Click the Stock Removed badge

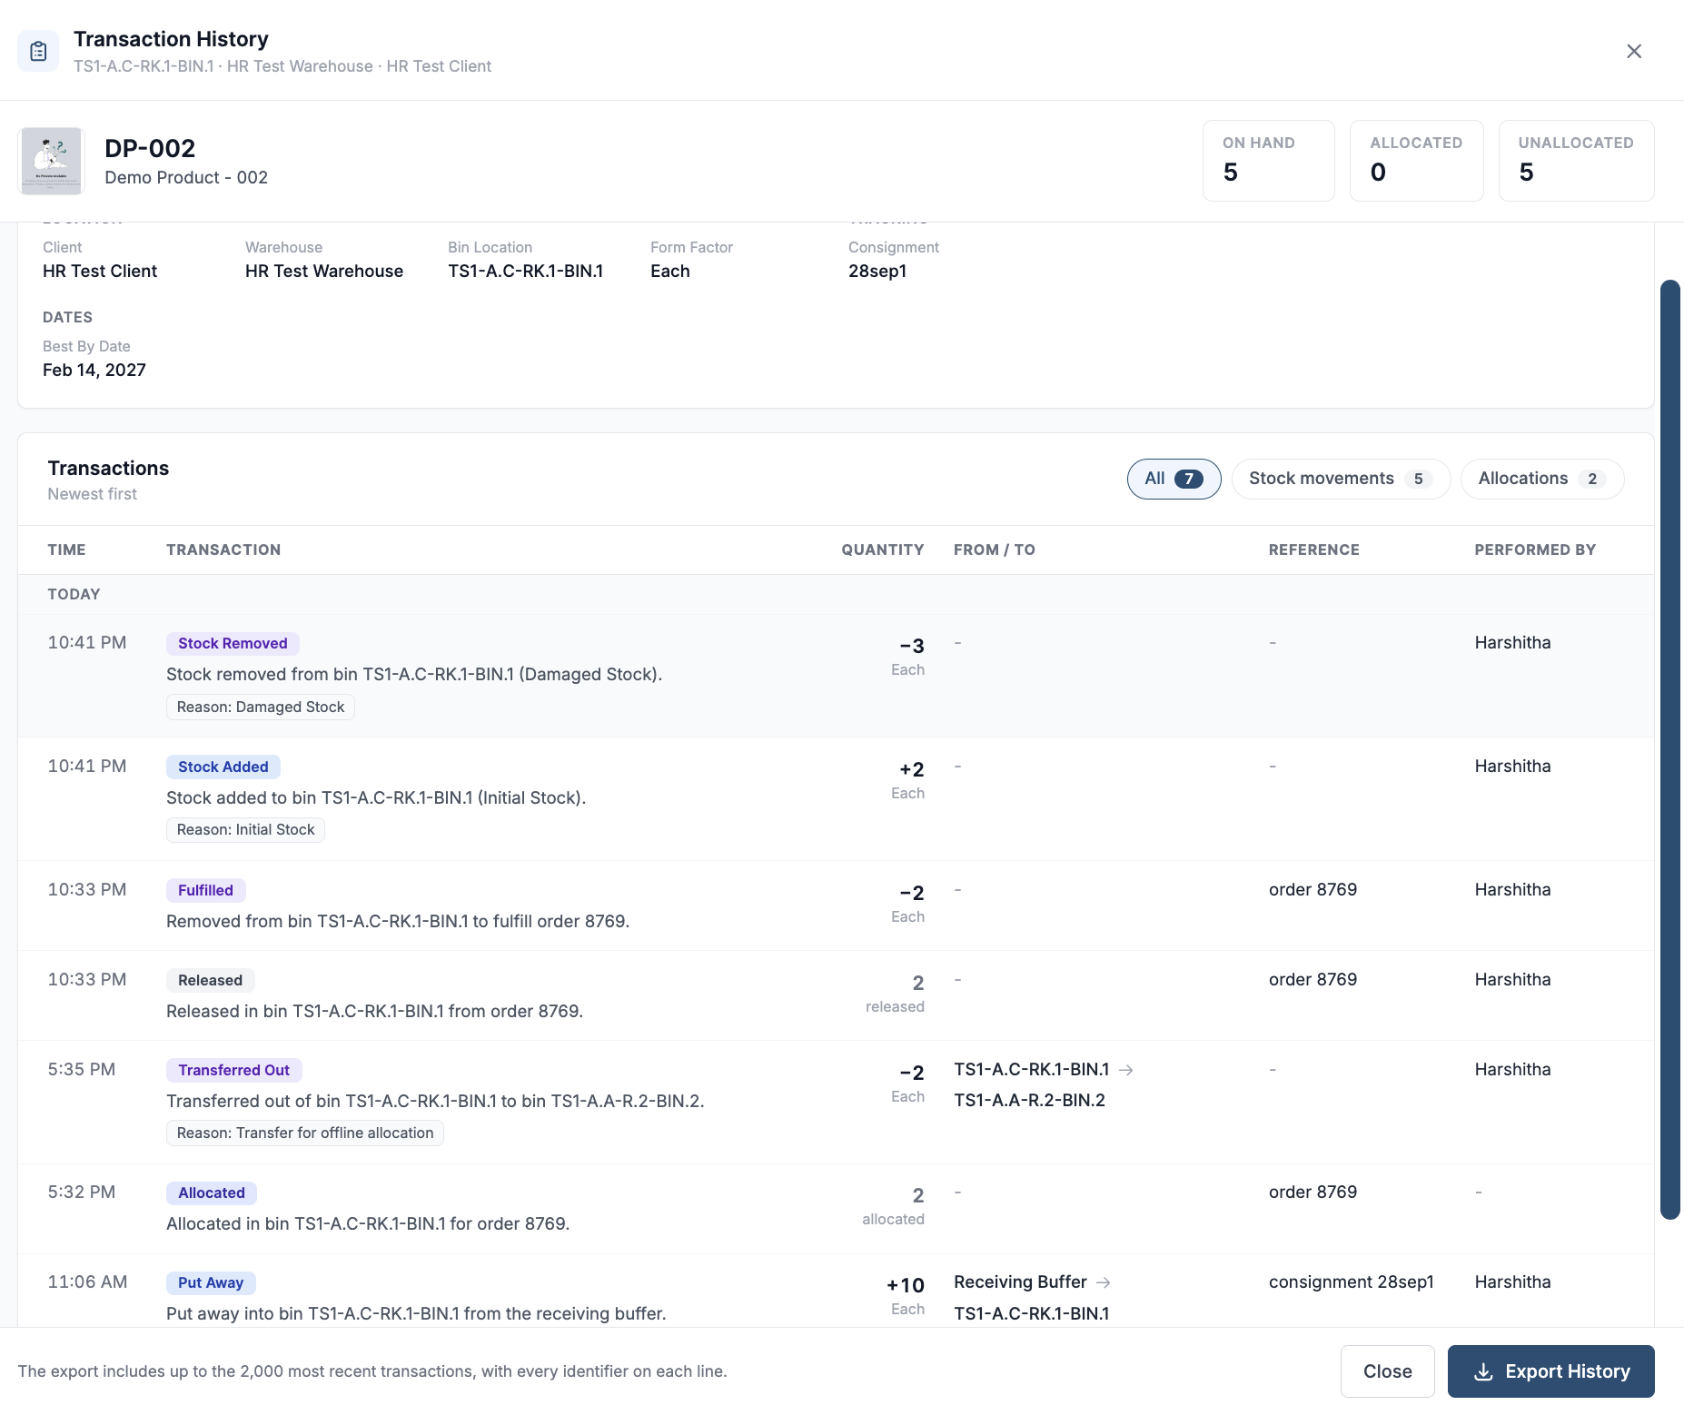[233, 643]
